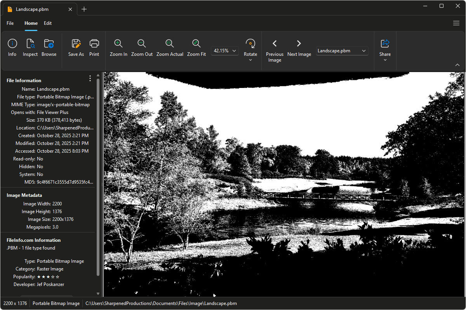Open a new tab with the plus button
The width and height of the screenshot is (466, 310).
[84, 9]
